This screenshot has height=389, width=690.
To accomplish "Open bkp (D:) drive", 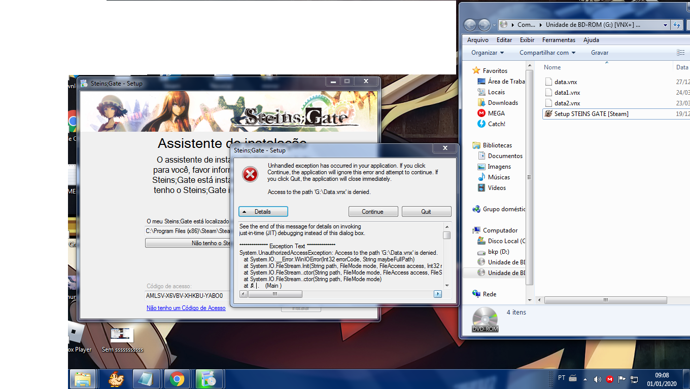I will click(x=493, y=252).
